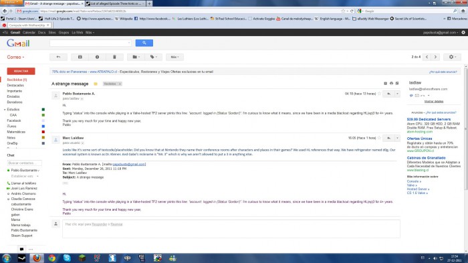Reply to Marc Laidlaw's message using the reply arrow
The image size is (468, 263).
388,138
